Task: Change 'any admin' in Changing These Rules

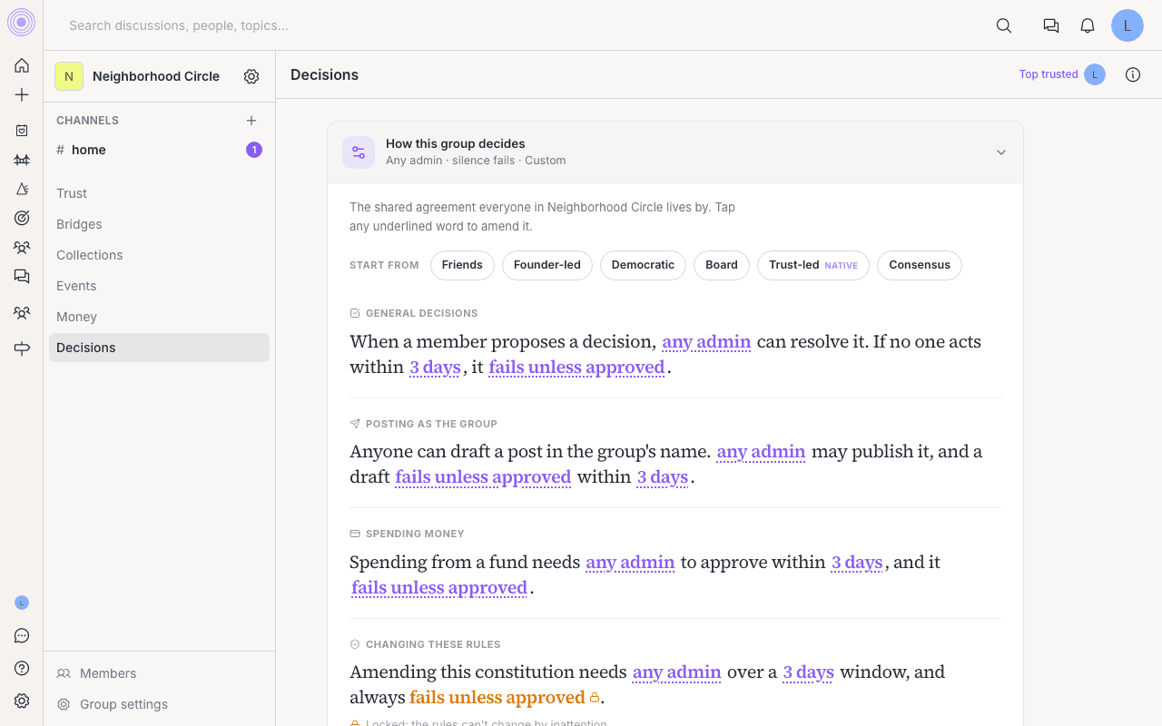Action: tap(677, 672)
